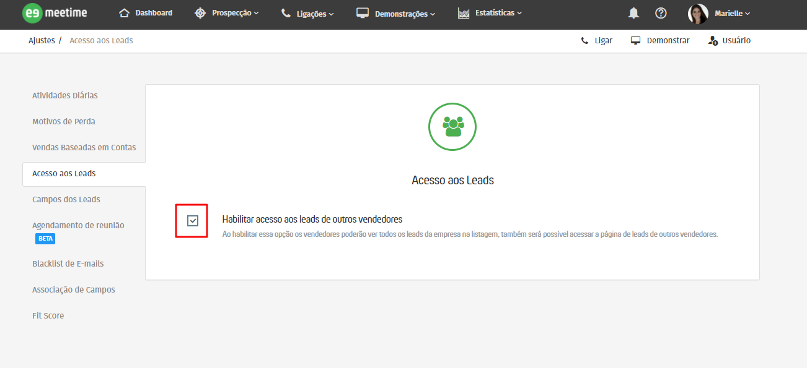Image resolution: width=807 pixels, height=368 pixels.
Task: Click the Estatísticas chart icon
Action: point(464,13)
